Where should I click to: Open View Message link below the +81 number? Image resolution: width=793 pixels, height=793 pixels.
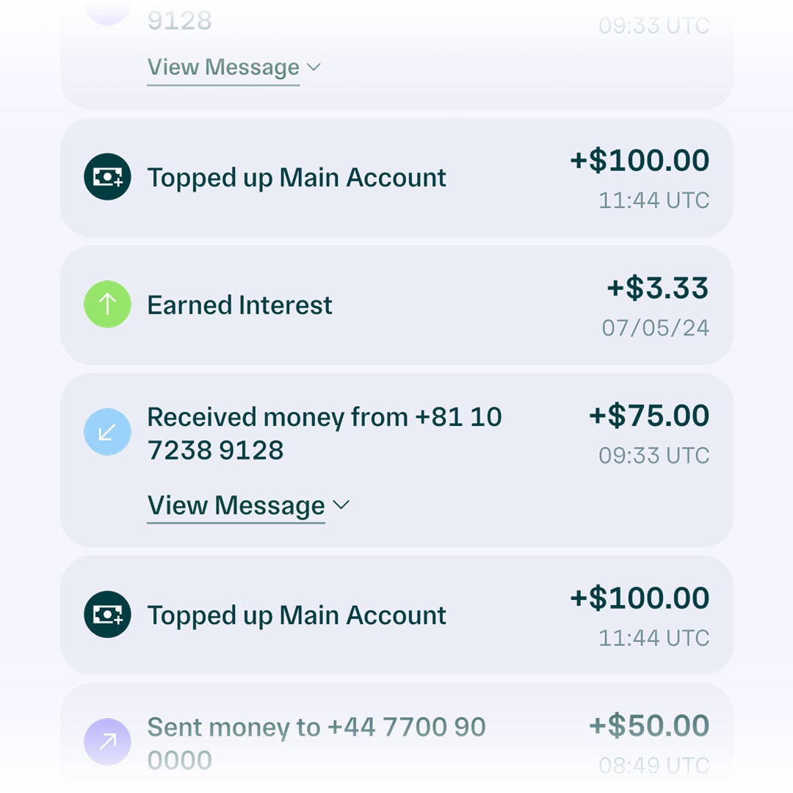pyautogui.click(x=236, y=506)
